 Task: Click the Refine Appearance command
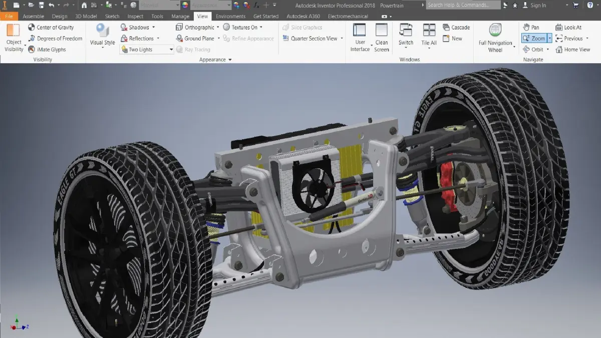pos(248,39)
